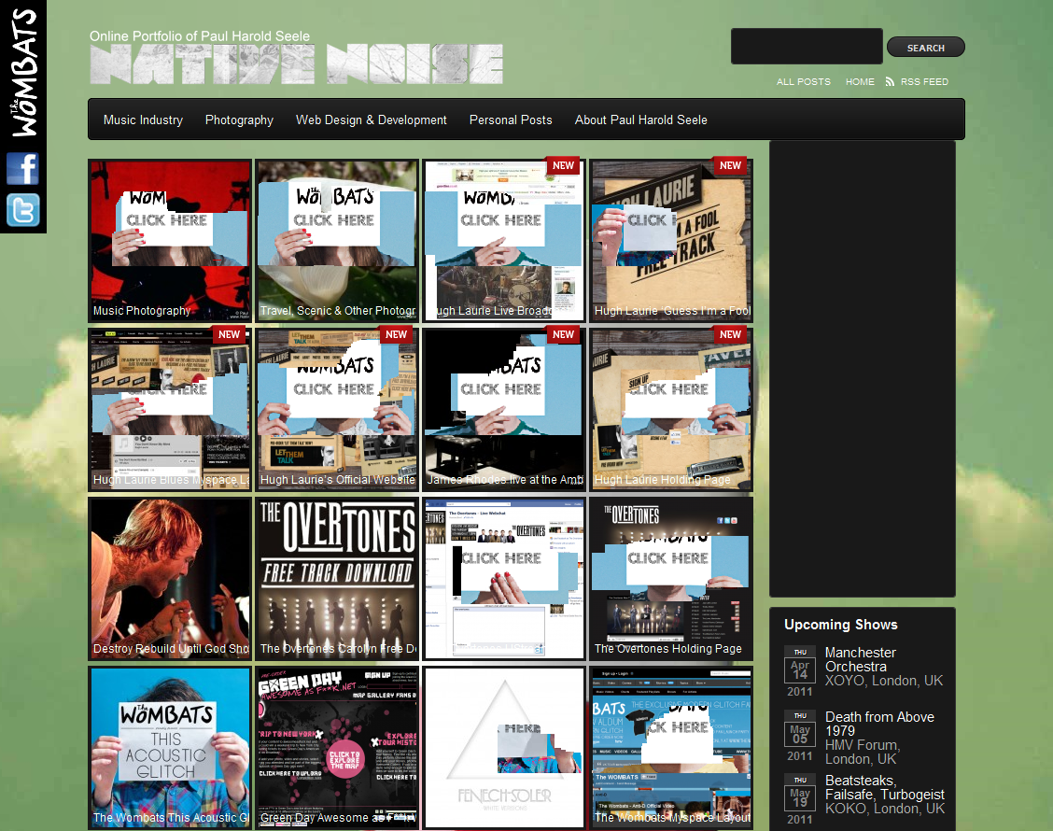This screenshot has height=831, width=1053.
Task: Open Hugh Laurie's Official Website thumbnail
Action: pyautogui.click(x=337, y=410)
